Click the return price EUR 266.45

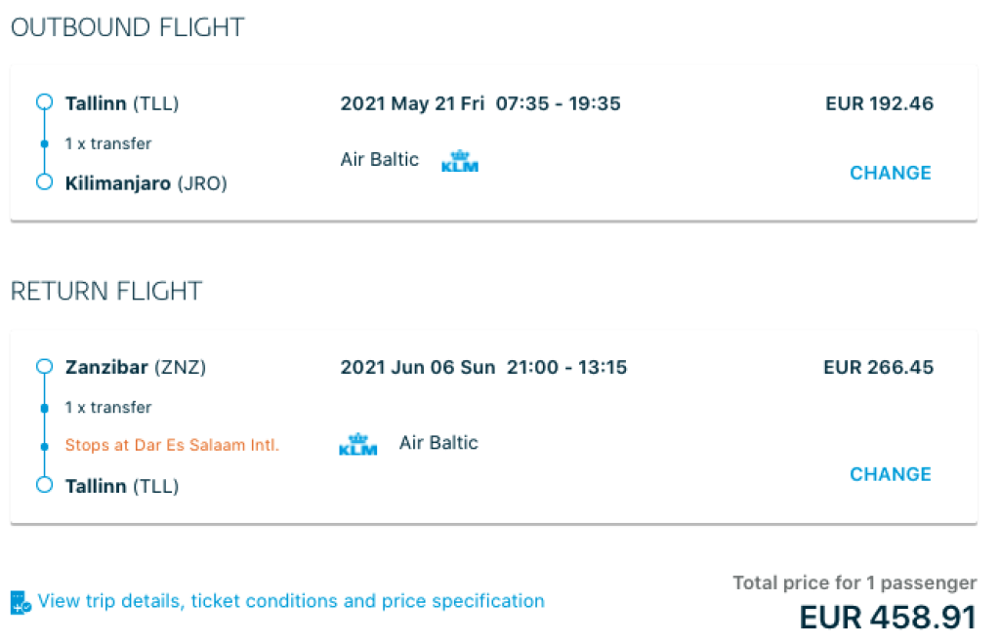point(878,368)
